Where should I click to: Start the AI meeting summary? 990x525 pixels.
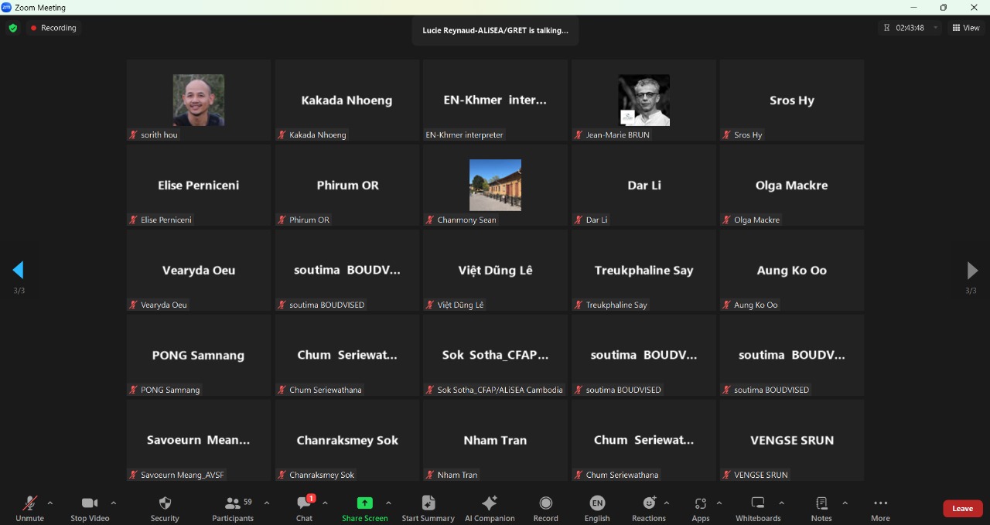point(428,503)
